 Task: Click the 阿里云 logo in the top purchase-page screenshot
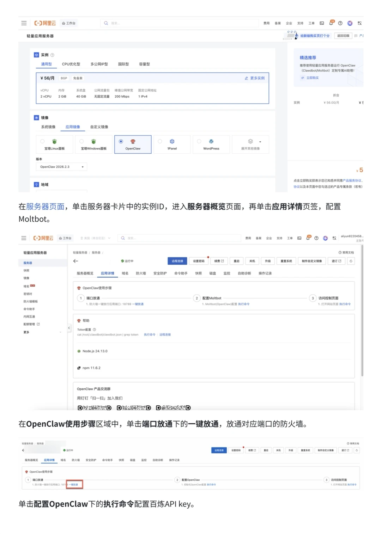click(45, 23)
